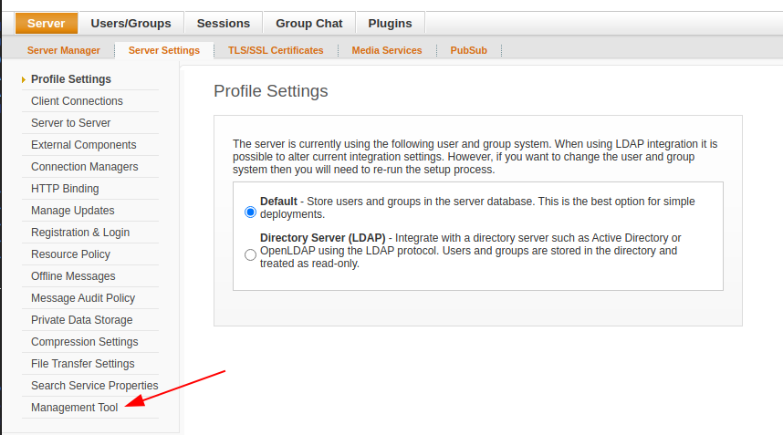Go to HTTP Binding settings
Image resolution: width=783 pixels, height=435 pixels.
tap(65, 189)
